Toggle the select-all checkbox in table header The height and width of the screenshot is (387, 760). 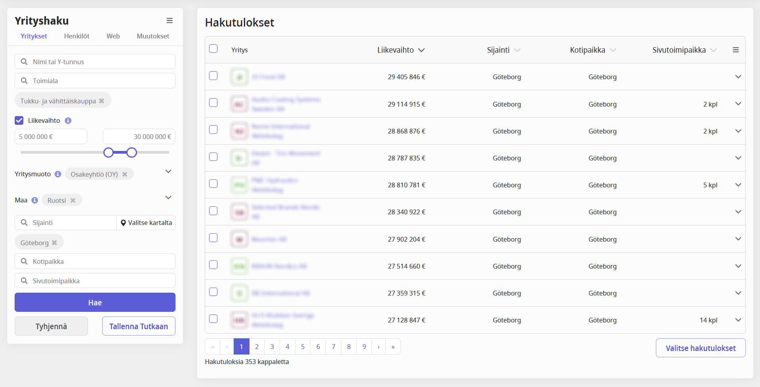click(x=213, y=49)
